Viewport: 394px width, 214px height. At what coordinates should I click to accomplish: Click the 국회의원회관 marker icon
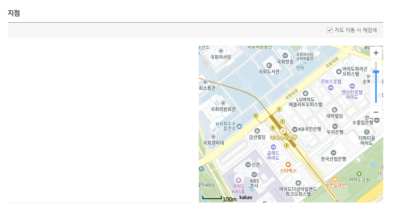[x=223, y=103]
